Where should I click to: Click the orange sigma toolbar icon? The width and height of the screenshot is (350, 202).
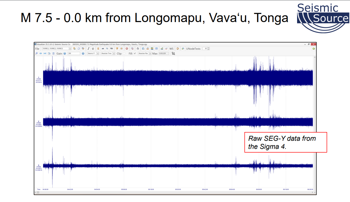(98, 48)
